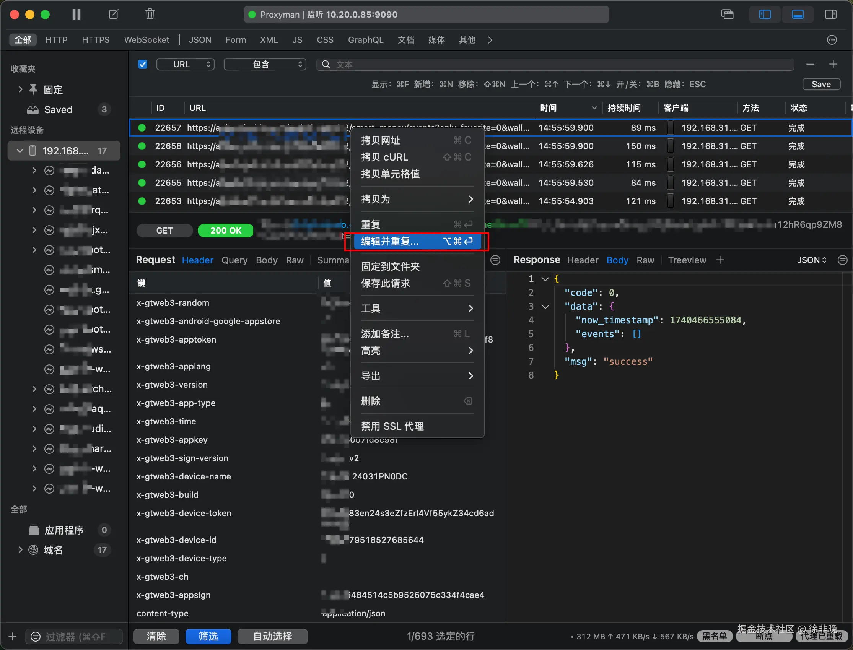Toggle 自动选择 auto-select button
The width and height of the screenshot is (853, 650).
click(x=272, y=636)
